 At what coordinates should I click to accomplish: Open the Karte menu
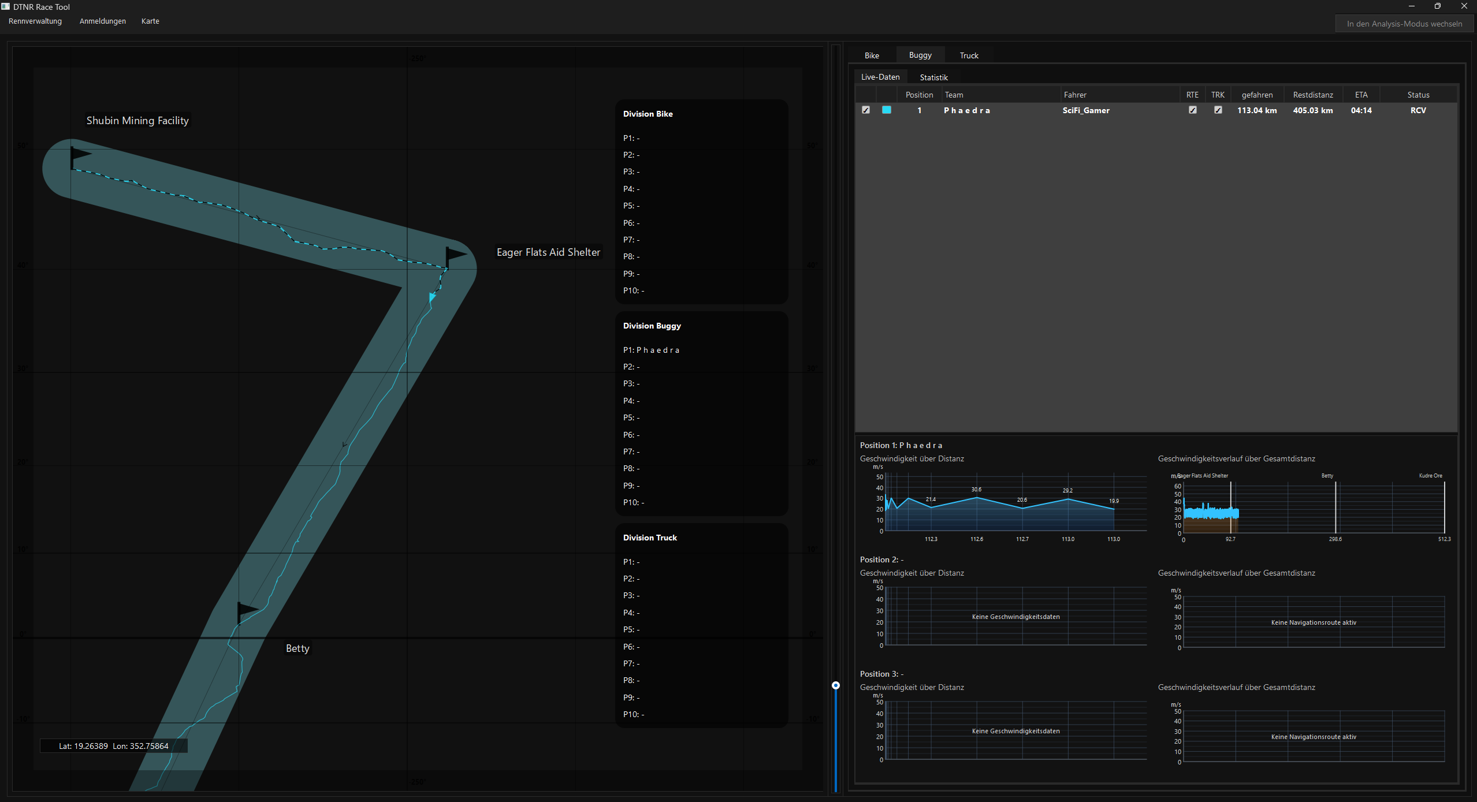pos(150,21)
